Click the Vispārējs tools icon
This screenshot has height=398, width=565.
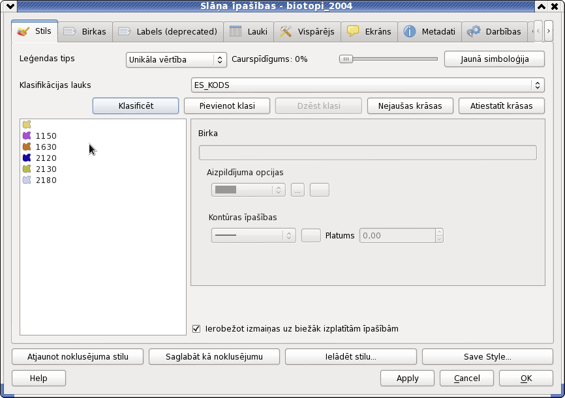(x=285, y=31)
